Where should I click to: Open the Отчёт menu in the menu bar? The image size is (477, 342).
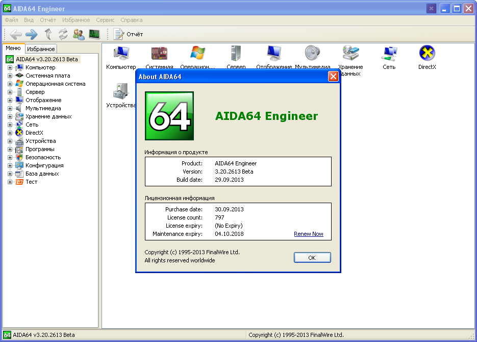tap(48, 20)
